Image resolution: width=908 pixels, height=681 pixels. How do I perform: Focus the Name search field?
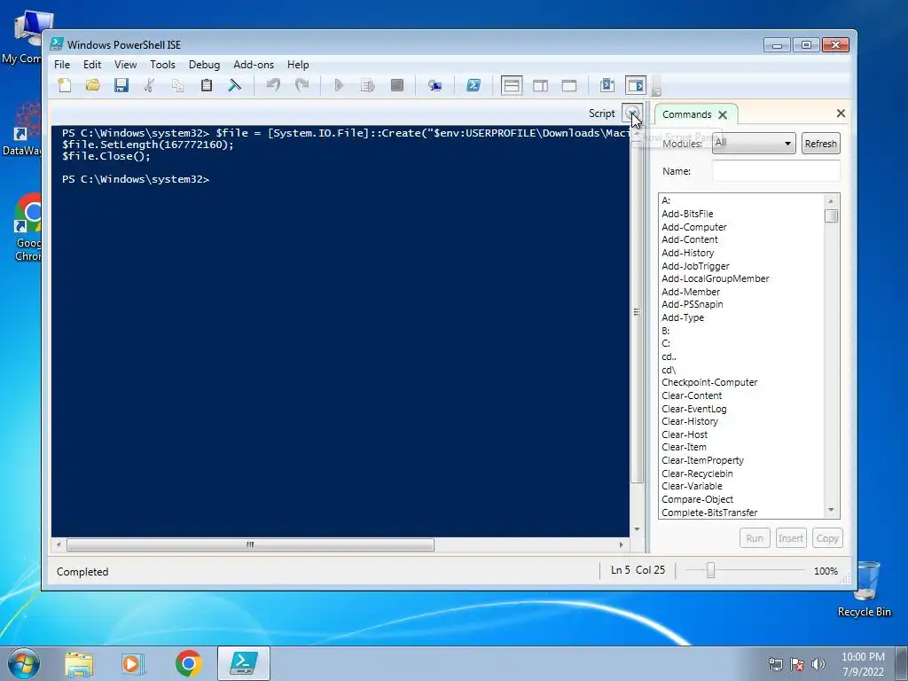[x=776, y=171]
